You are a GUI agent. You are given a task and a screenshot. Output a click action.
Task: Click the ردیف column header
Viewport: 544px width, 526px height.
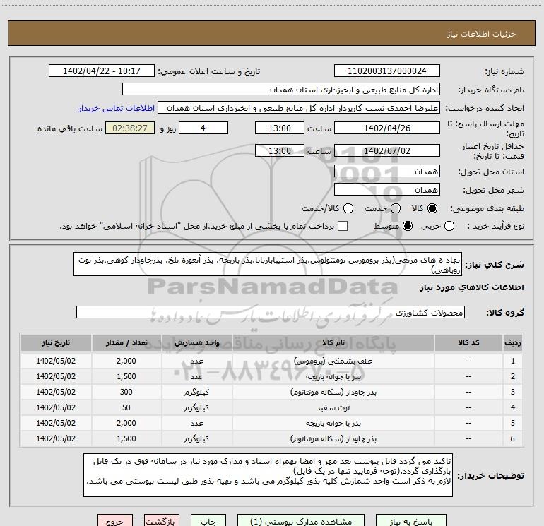point(513,342)
